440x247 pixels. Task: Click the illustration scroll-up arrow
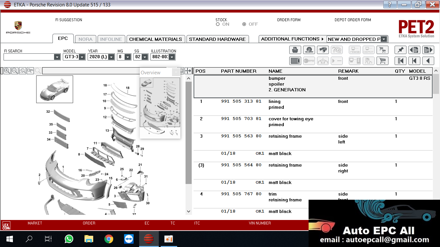(x=188, y=78)
